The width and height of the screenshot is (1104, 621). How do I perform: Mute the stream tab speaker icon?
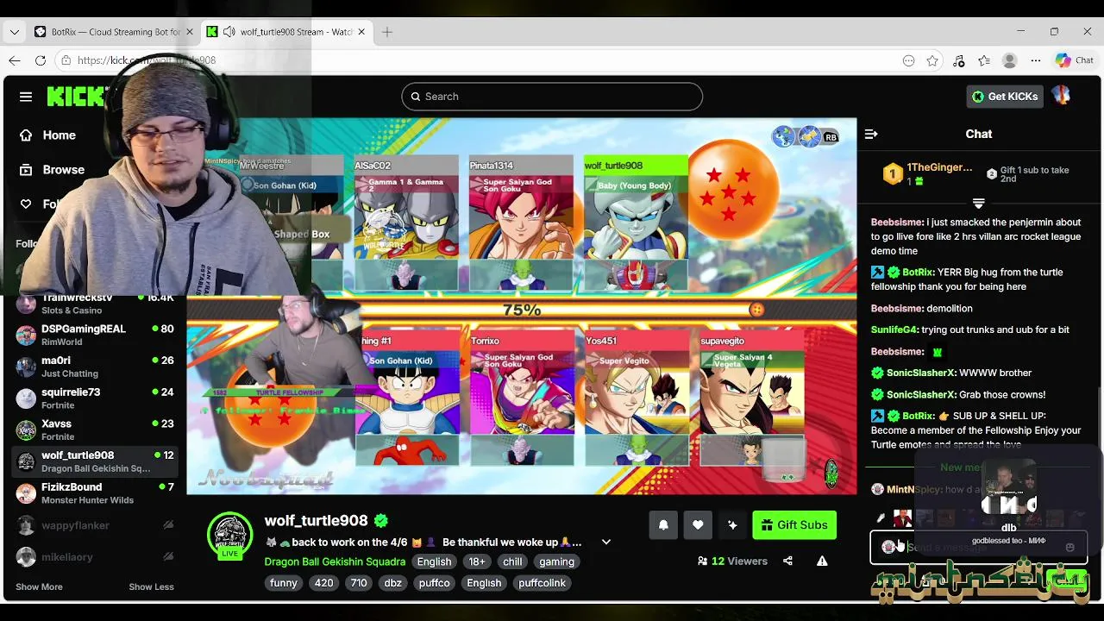coord(229,32)
